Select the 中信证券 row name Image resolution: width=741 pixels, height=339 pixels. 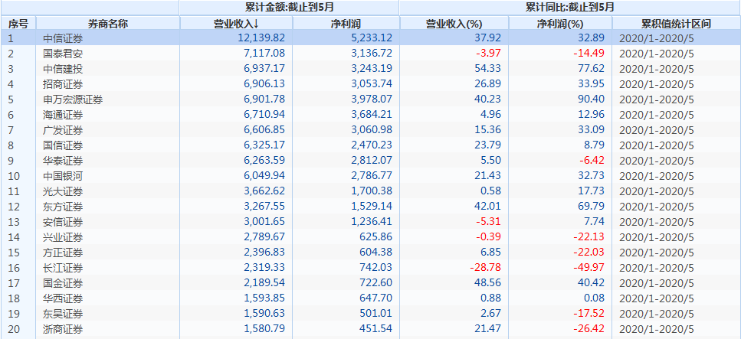coord(63,38)
